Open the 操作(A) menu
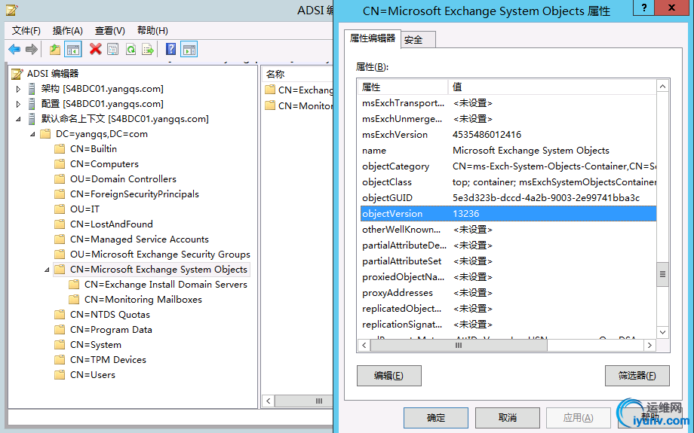The image size is (694, 433). [68, 30]
